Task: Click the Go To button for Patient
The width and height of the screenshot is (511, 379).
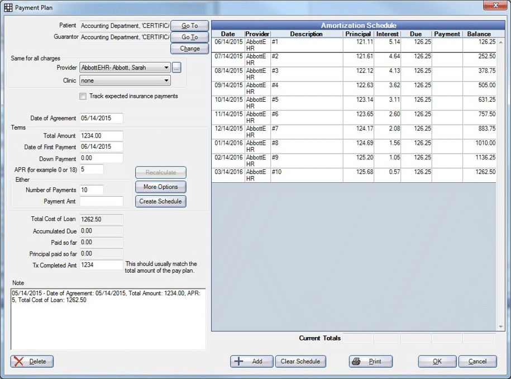Action: [189, 26]
